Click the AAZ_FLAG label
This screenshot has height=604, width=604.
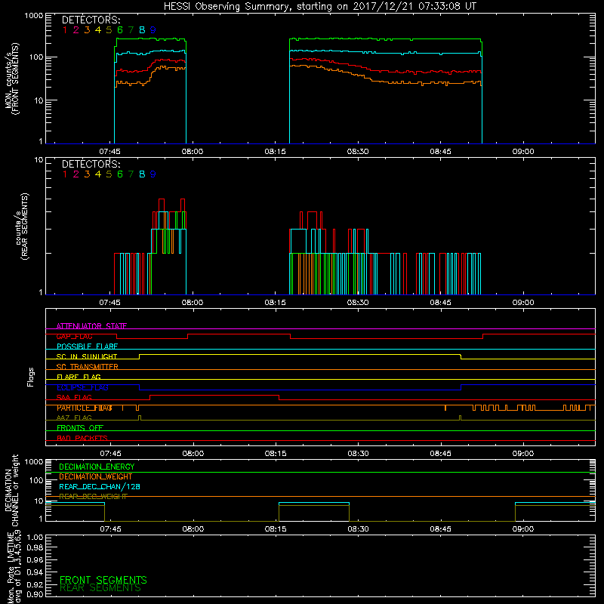point(74,418)
